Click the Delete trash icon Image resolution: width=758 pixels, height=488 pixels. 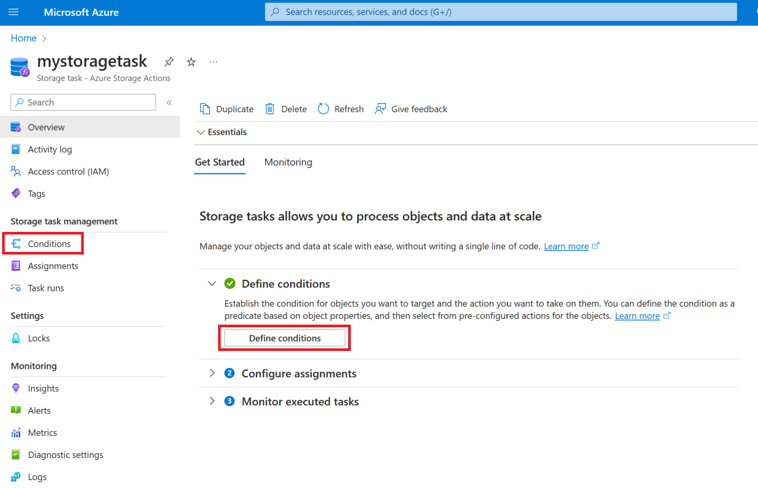pyautogui.click(x=270, y=109)
